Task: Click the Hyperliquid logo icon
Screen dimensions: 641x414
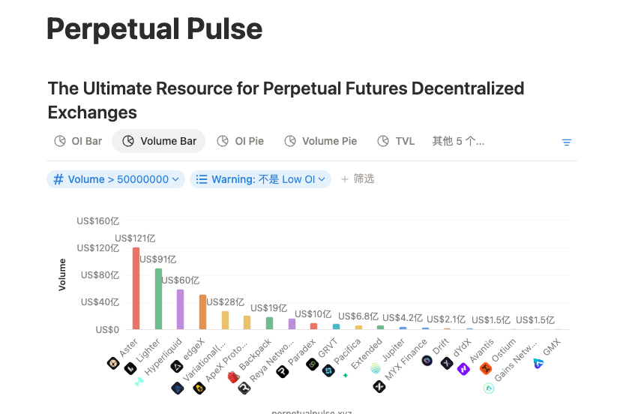Action: [x=139, y=380]
